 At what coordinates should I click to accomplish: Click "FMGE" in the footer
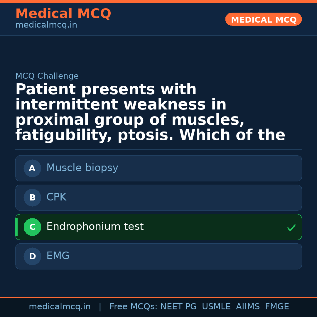click(x=277, y=307)
